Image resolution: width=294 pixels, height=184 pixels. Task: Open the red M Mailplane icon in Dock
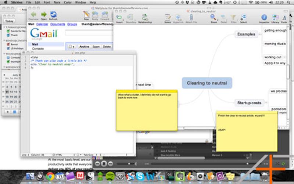(80, 176)
